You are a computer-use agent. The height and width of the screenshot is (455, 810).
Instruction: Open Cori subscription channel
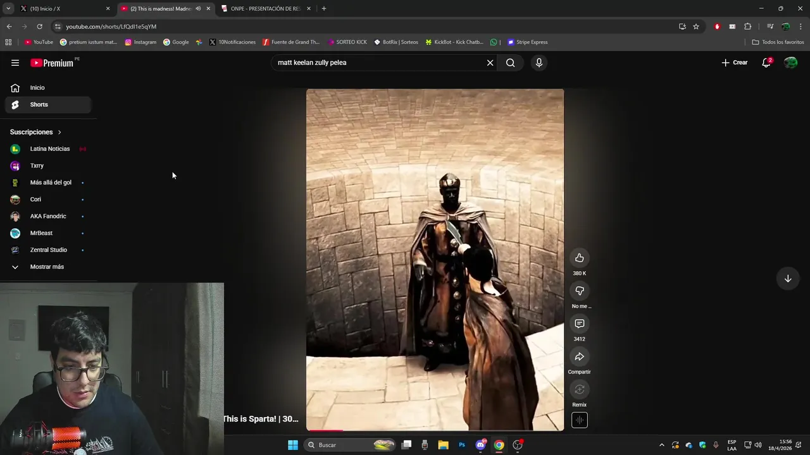(48, 200)
